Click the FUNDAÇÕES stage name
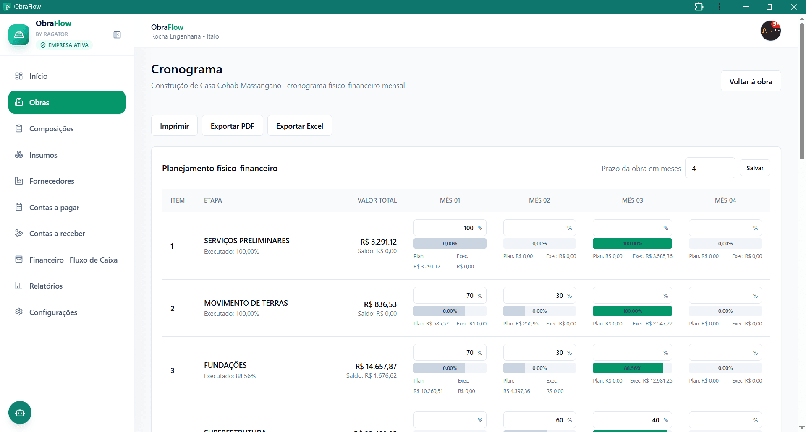This screenshot has width=806, height=432. point(225,365)
